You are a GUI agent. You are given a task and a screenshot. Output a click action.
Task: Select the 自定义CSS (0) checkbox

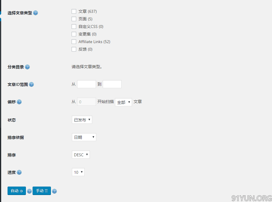click(74, 26)
